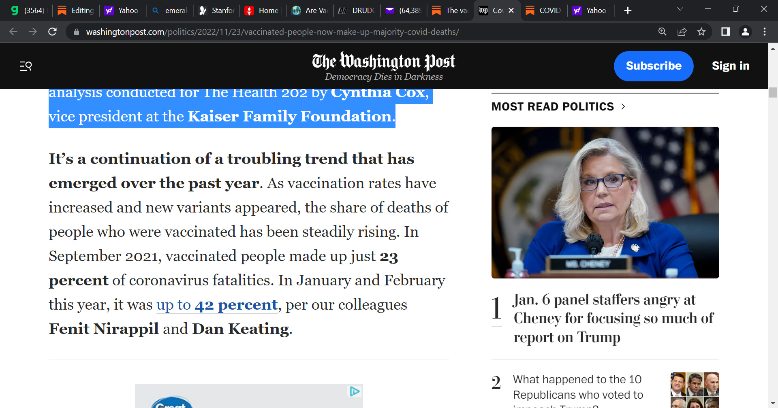
Task: Switch to the Stanford tab
Action: [x=217, y=11]
